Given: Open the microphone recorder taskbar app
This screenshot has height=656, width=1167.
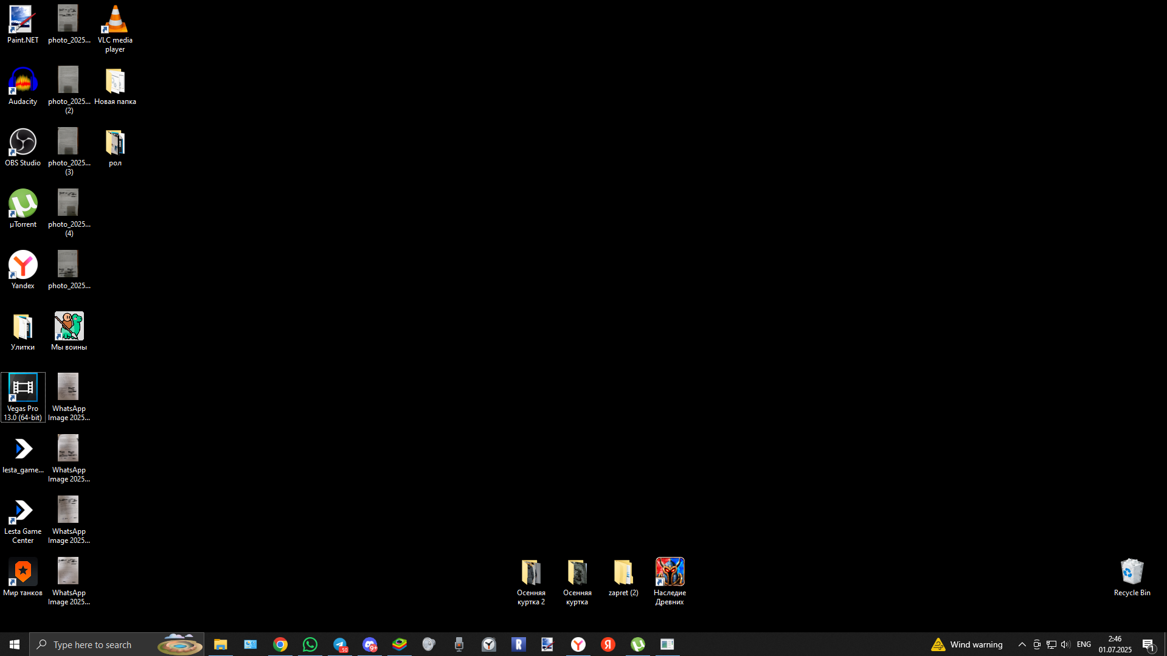Looking at the screenshot, I should point(459,644).
